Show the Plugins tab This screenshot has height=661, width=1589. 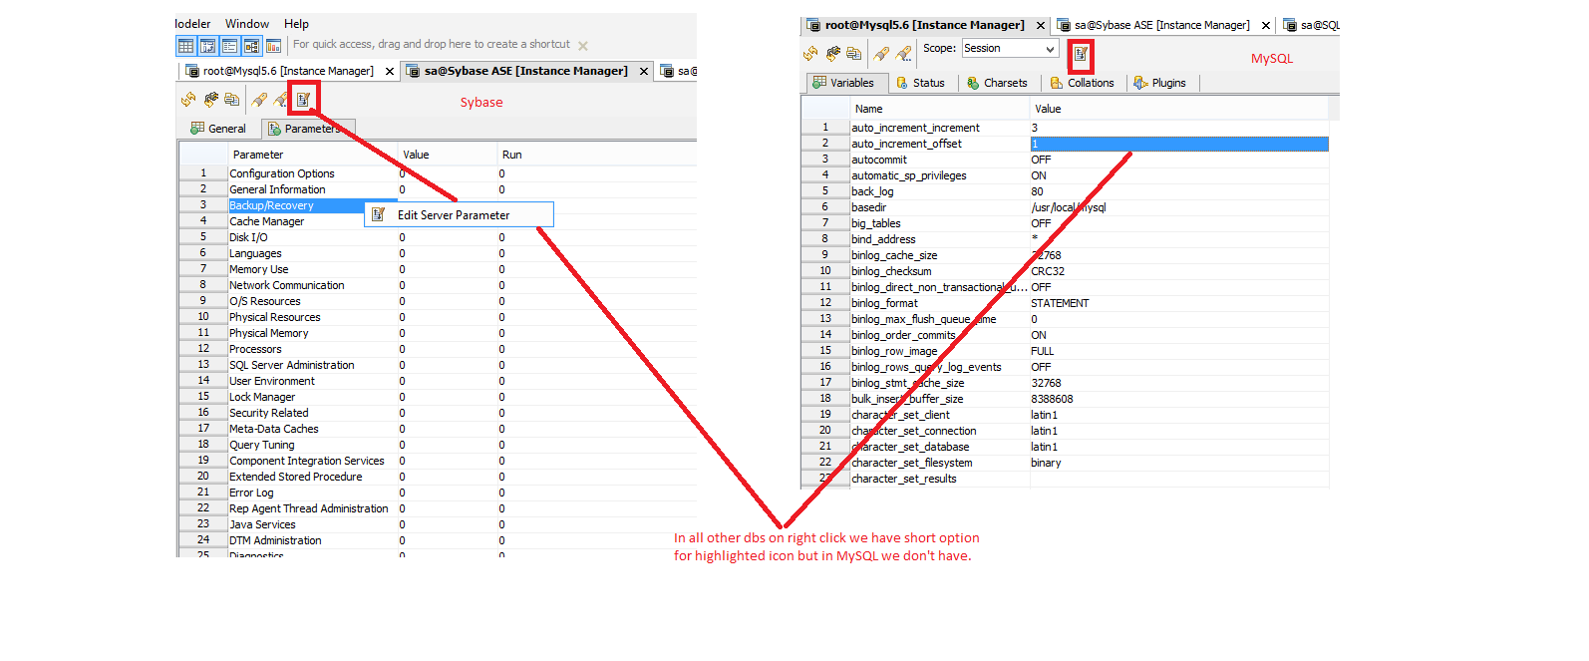1160,83
